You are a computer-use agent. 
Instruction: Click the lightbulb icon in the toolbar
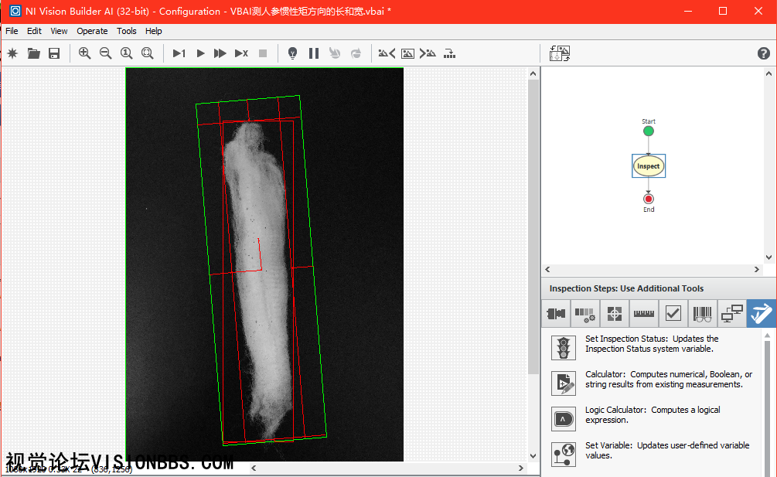click(293, 53)
